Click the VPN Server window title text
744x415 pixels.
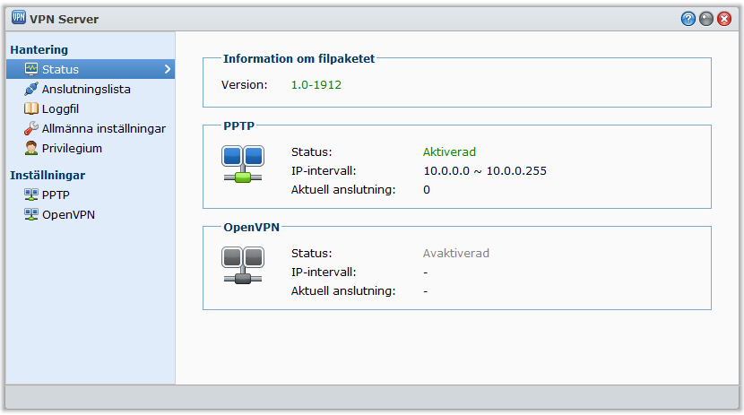pos(64,20)
